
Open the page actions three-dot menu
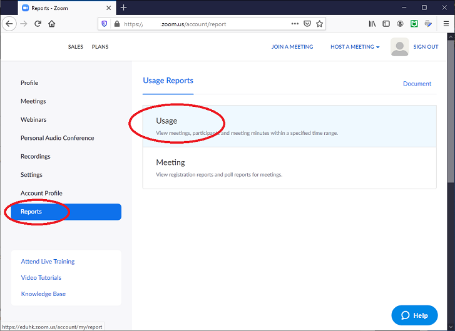295,24
